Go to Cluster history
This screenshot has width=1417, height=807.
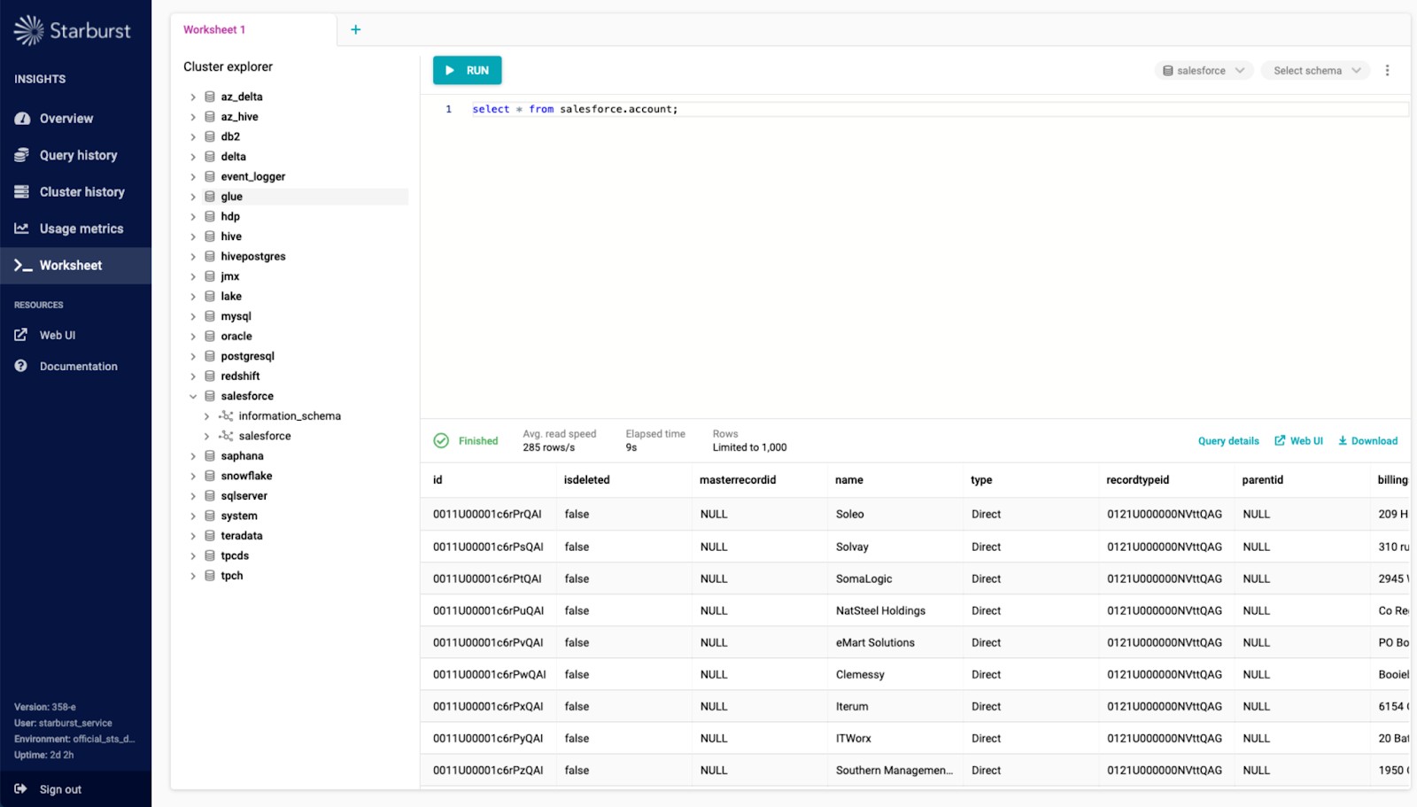pyautogui.click(x=81, y=192)
